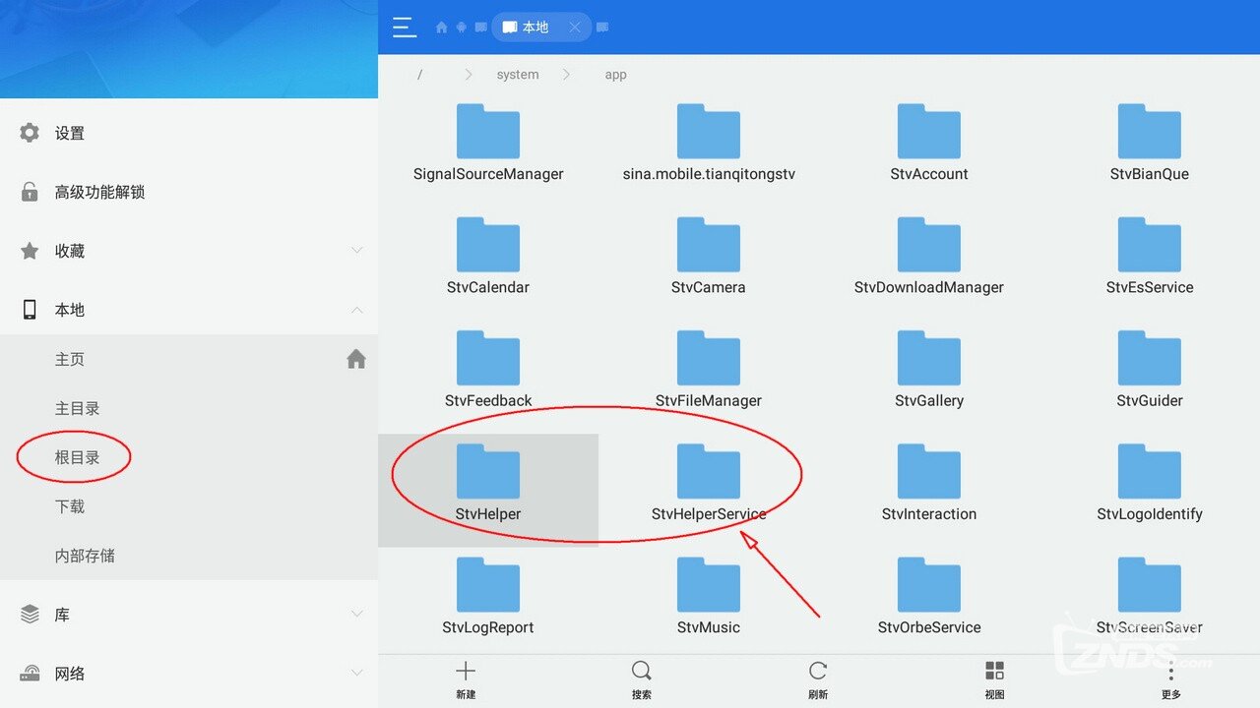The image size is (1260, 708).
Task: Click 搜索 search in bottom bar
Action: pyautogui.click(x=642, y=679)
